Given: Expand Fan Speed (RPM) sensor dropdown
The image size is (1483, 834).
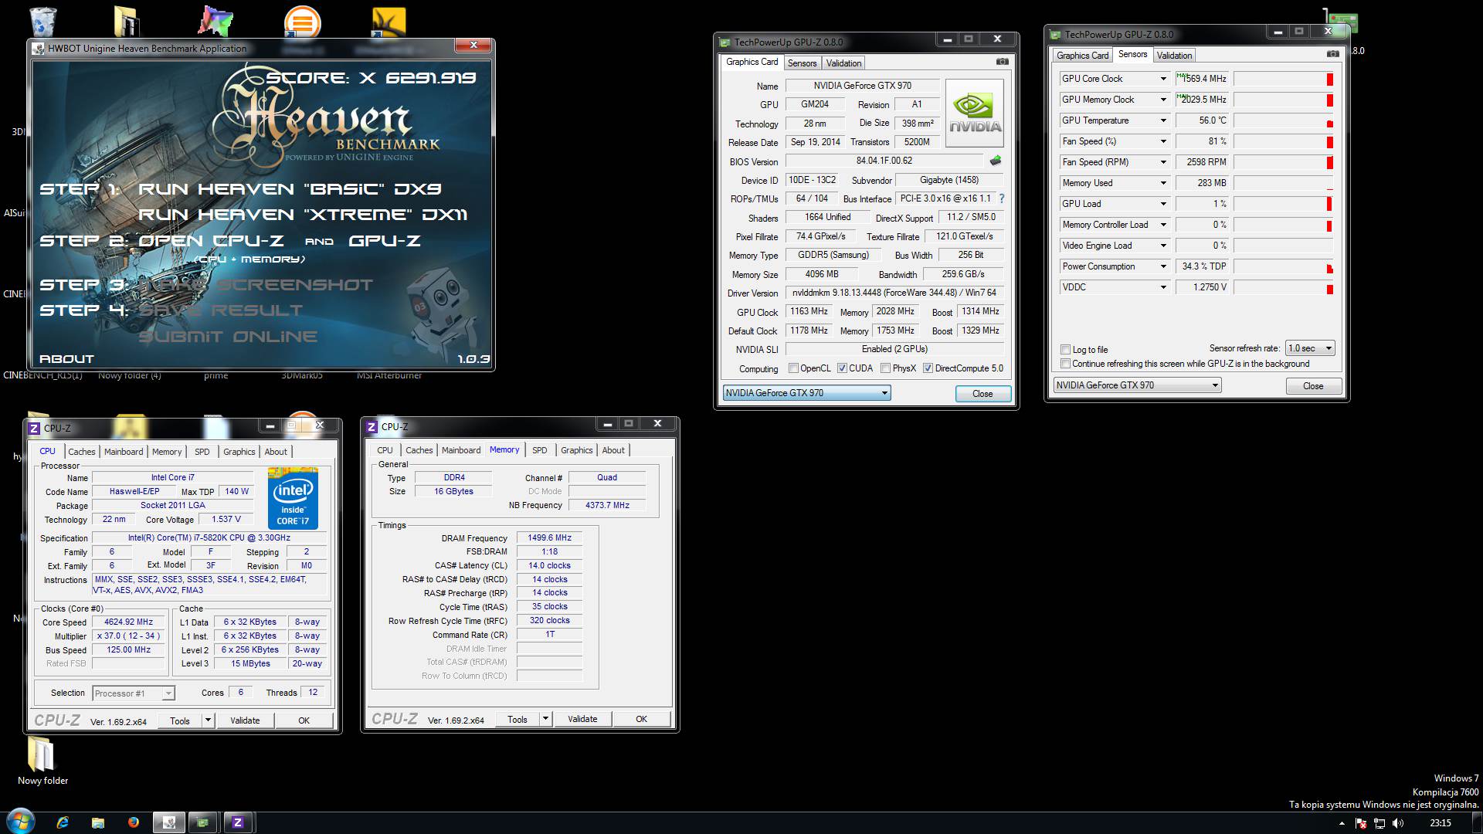Looking at the screenshot, I should (1163, 162).
